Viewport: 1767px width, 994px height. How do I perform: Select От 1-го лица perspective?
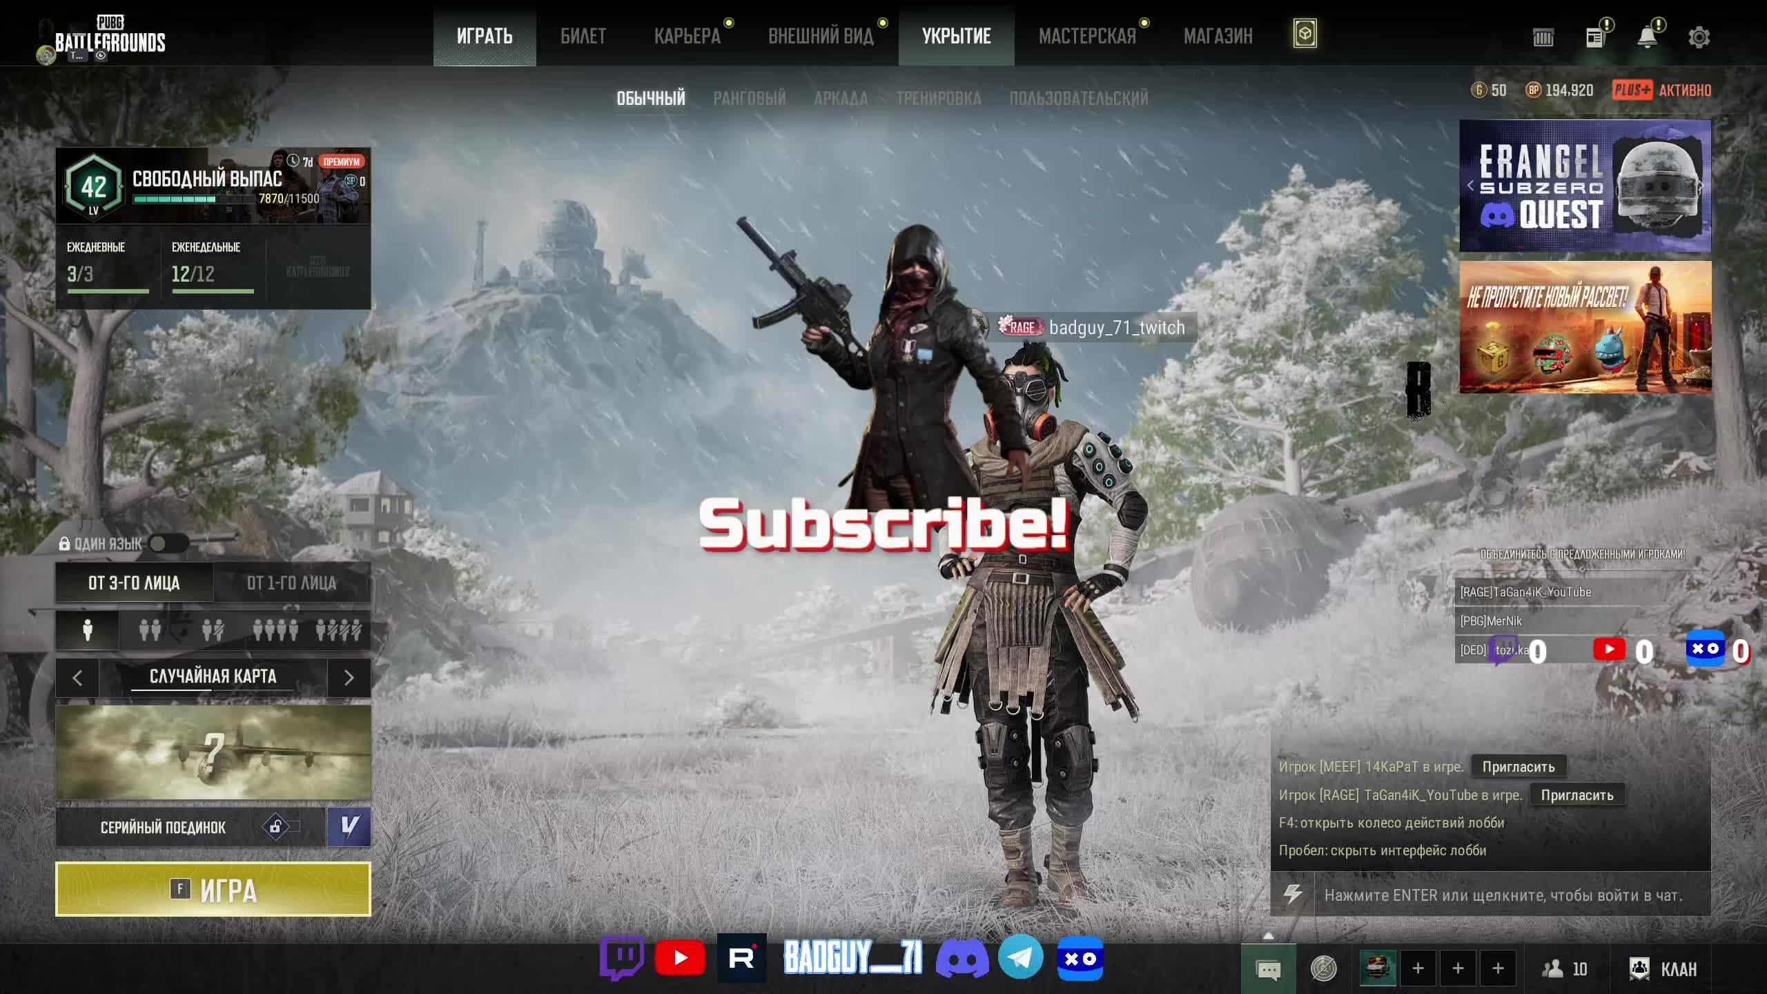pyautogui.click(x=291, y=583)
